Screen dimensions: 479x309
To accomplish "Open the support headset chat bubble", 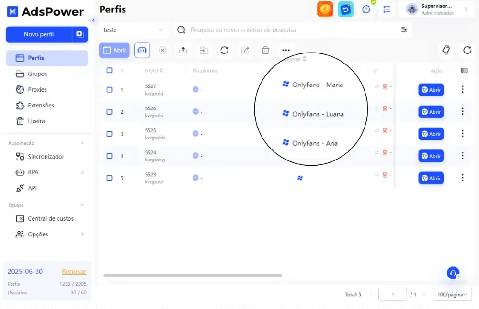I will point(453,273).
